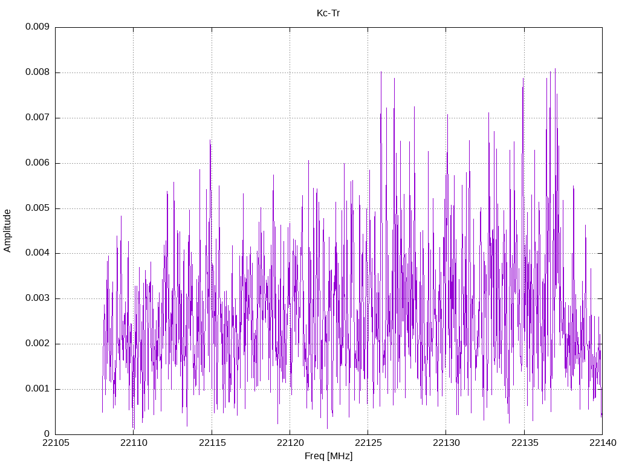Select the 0.006 y-axis tick label
Screen dimensions: 619x464
37,163
